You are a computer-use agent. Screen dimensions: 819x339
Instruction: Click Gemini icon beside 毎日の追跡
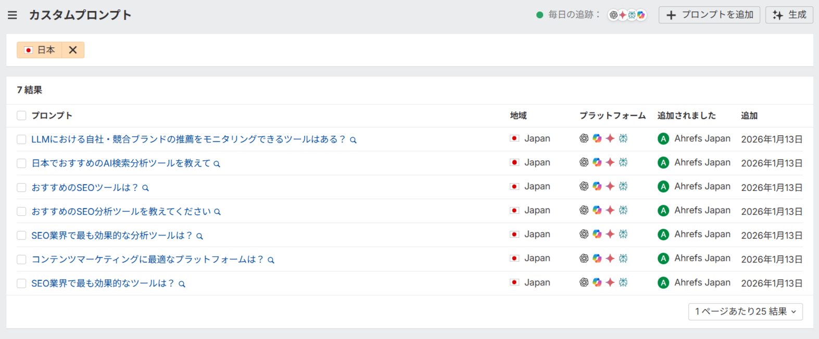pos(623,15)
